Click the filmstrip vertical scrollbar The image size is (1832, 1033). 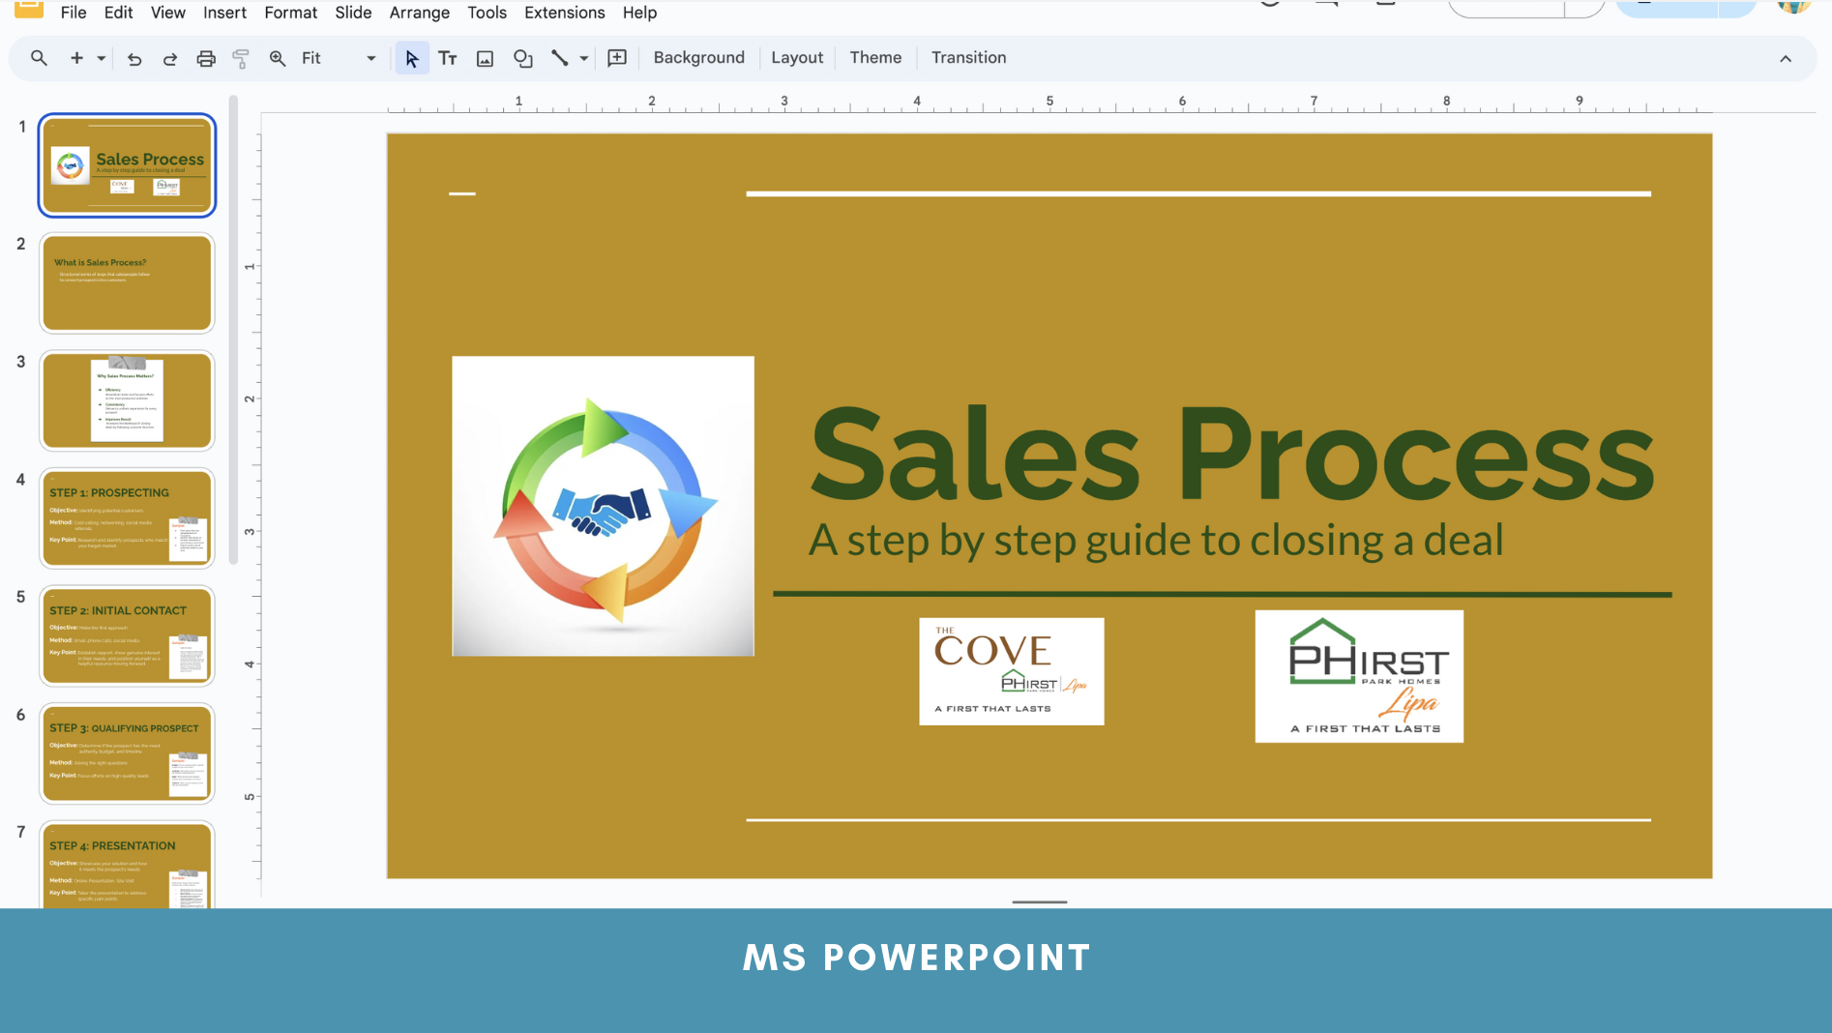pyautogui.click(x=233, y=329)
